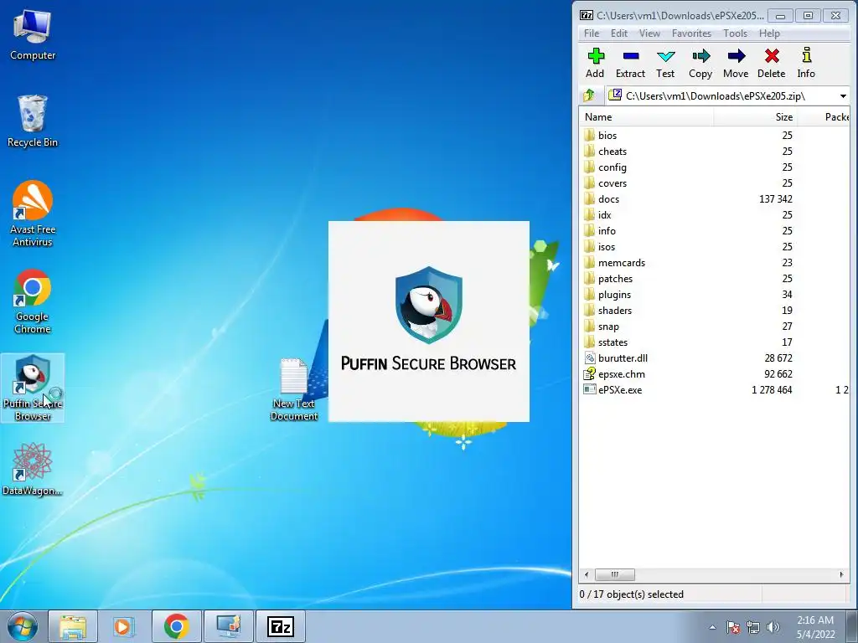Open the Help menu in 7-Zip
The width and height of the screenshot is (858, 643).
pos(769,33)
